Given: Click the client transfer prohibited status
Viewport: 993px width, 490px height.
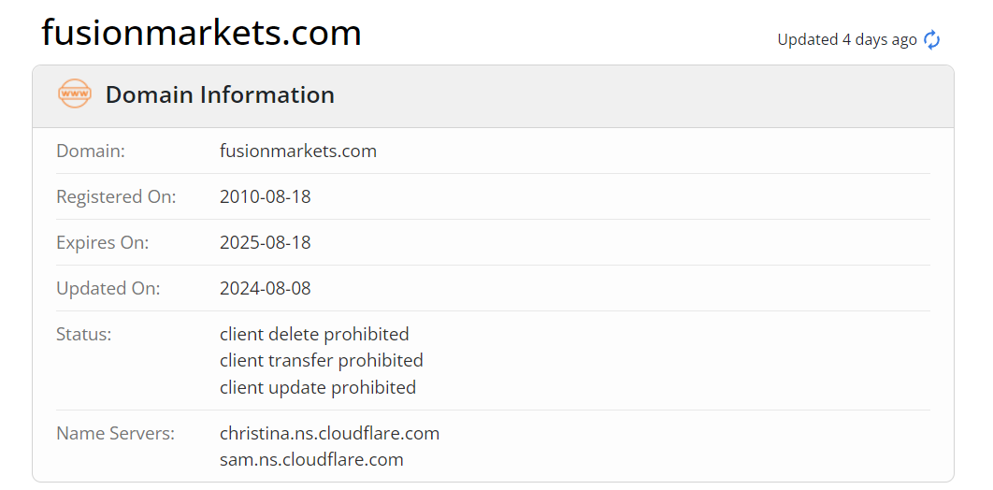Looking at the screenshot, I should (x=321, y=360).
